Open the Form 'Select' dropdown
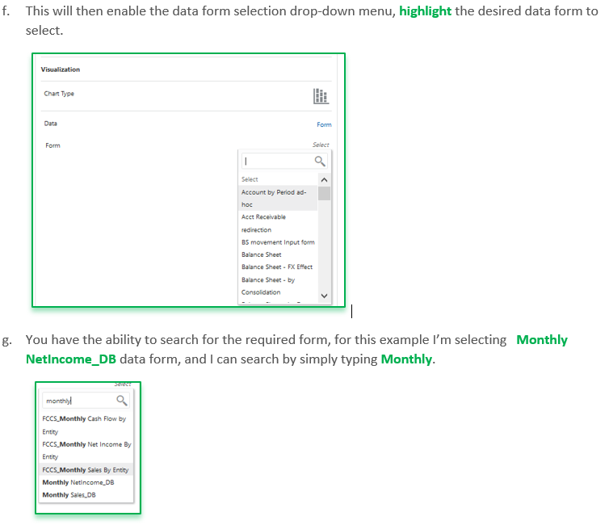The height and width of the screenshot is (529, 609). pyautogui.click(x=321, y=145)
